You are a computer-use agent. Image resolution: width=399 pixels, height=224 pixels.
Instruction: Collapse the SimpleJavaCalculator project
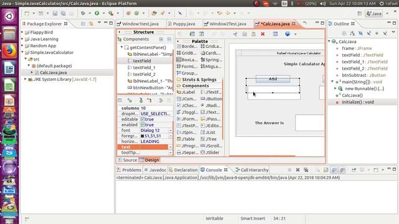tap(22, 52)
